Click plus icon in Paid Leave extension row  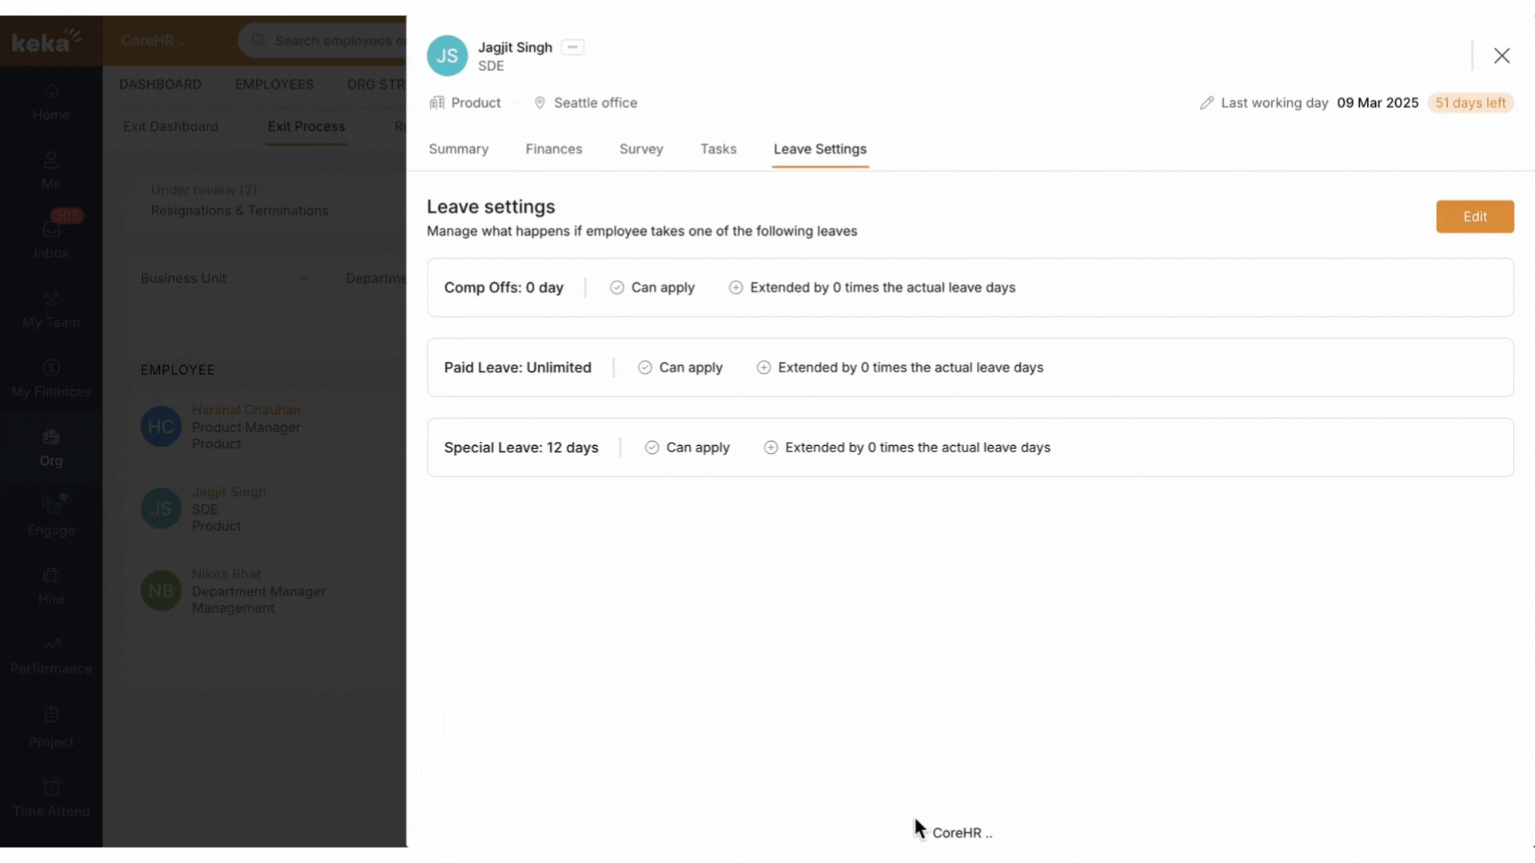[764, 368]
